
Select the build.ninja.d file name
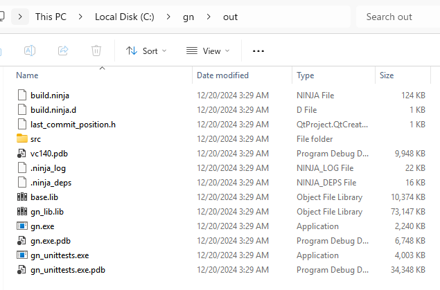(x=53, y=110)
